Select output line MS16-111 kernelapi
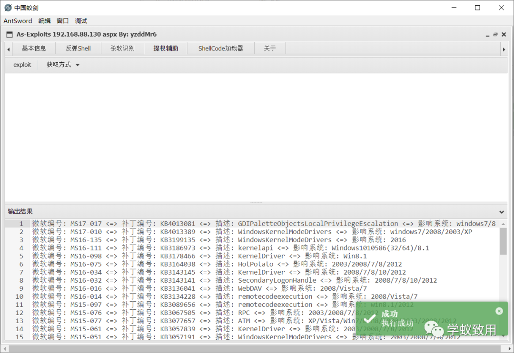This screenshot has width=514, height=353. (x=230, y=248)
